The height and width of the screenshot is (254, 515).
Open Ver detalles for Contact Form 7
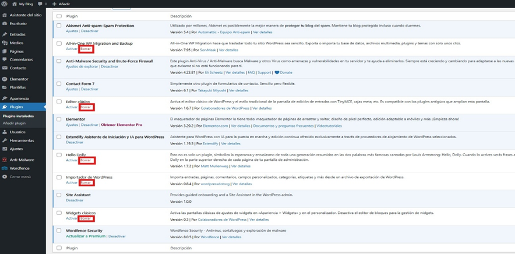point(239,90)
